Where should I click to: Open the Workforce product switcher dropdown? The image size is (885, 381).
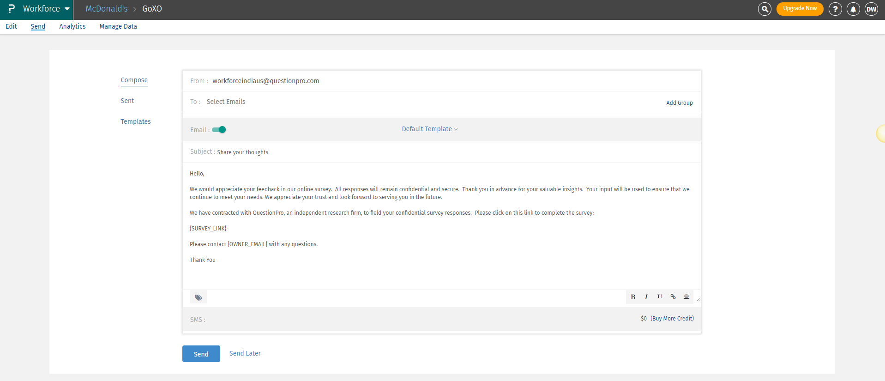[46, 9]
